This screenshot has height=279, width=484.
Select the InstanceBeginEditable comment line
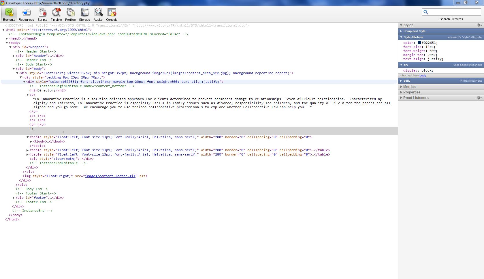(x=82, y=86)
